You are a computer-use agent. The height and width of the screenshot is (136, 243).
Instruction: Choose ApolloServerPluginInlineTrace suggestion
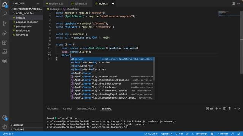[111, 87]
